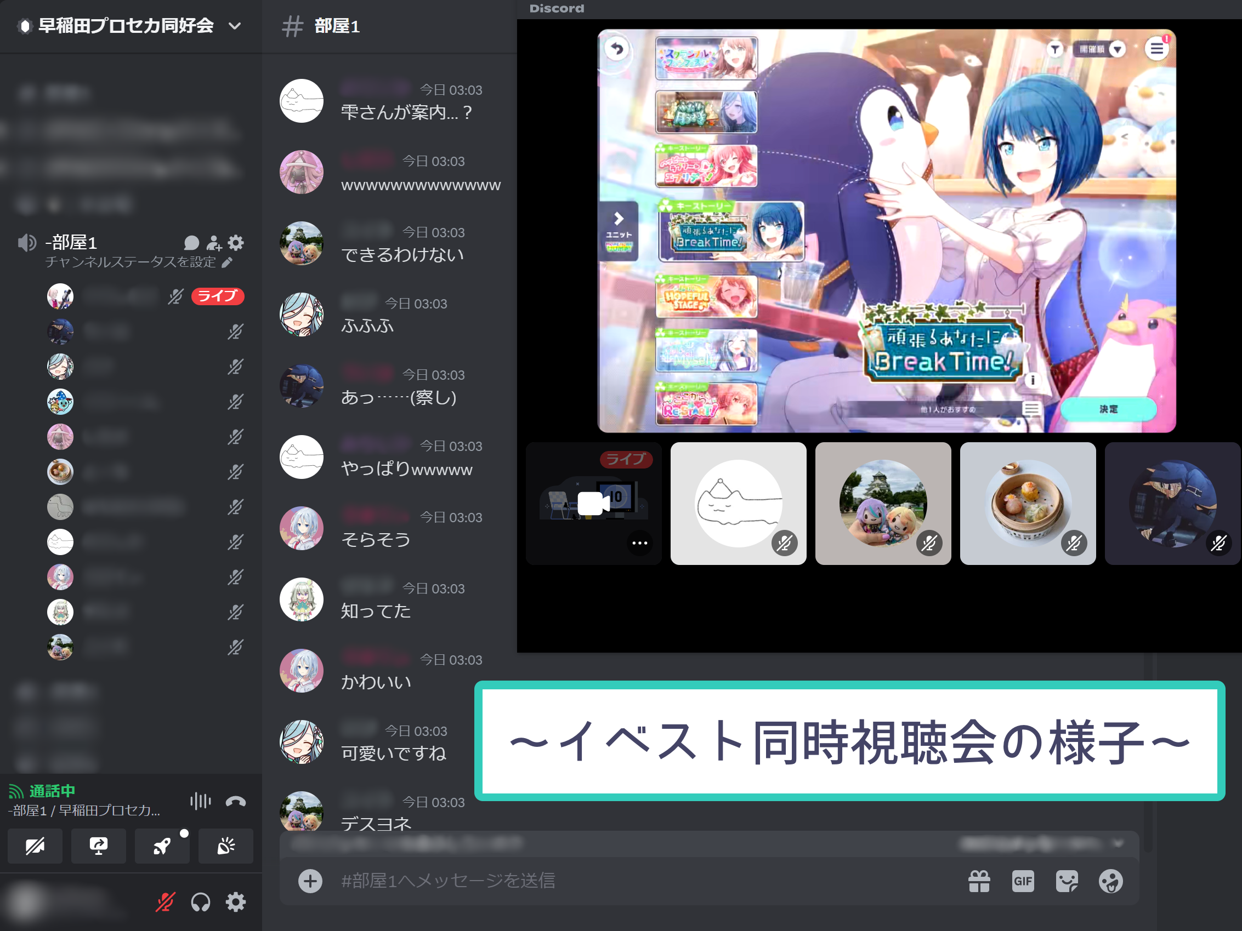Start an activity with the rocket icon
The image size is (1242, 931).
(x=162, y=846)
